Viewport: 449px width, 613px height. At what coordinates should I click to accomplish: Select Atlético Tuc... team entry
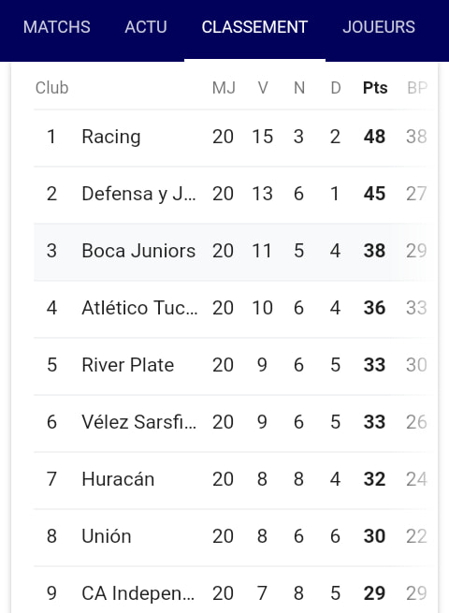[x=235, y=309]
